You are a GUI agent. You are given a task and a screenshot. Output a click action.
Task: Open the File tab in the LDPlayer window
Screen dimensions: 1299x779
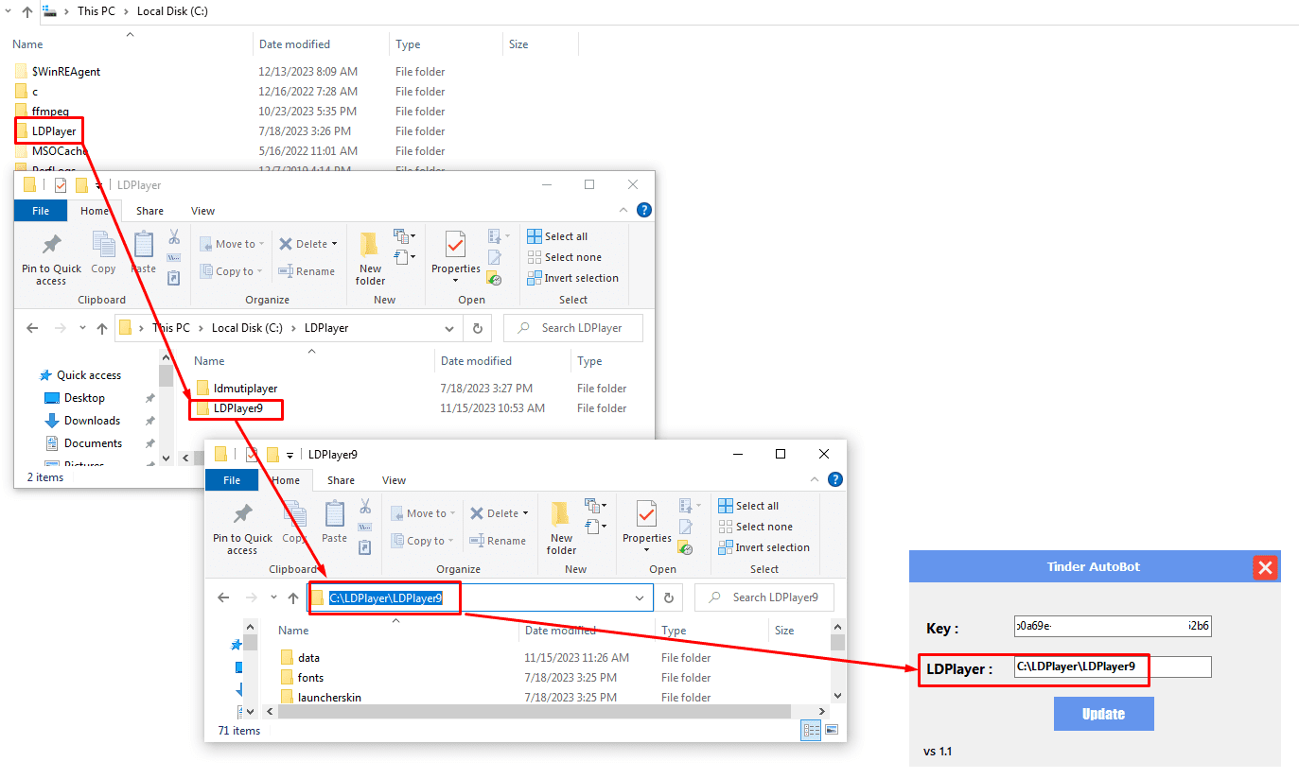(x=41, y=211)
